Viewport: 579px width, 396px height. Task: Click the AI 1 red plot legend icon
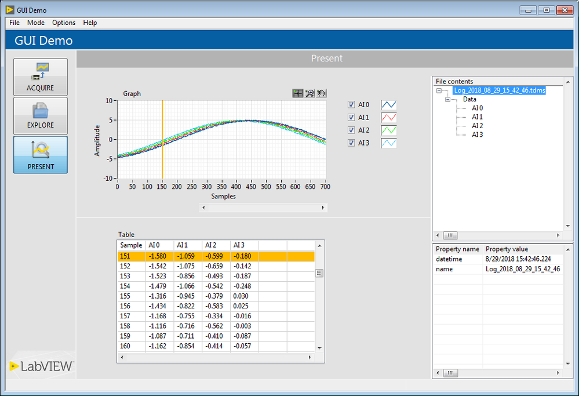tap(388, 117)
